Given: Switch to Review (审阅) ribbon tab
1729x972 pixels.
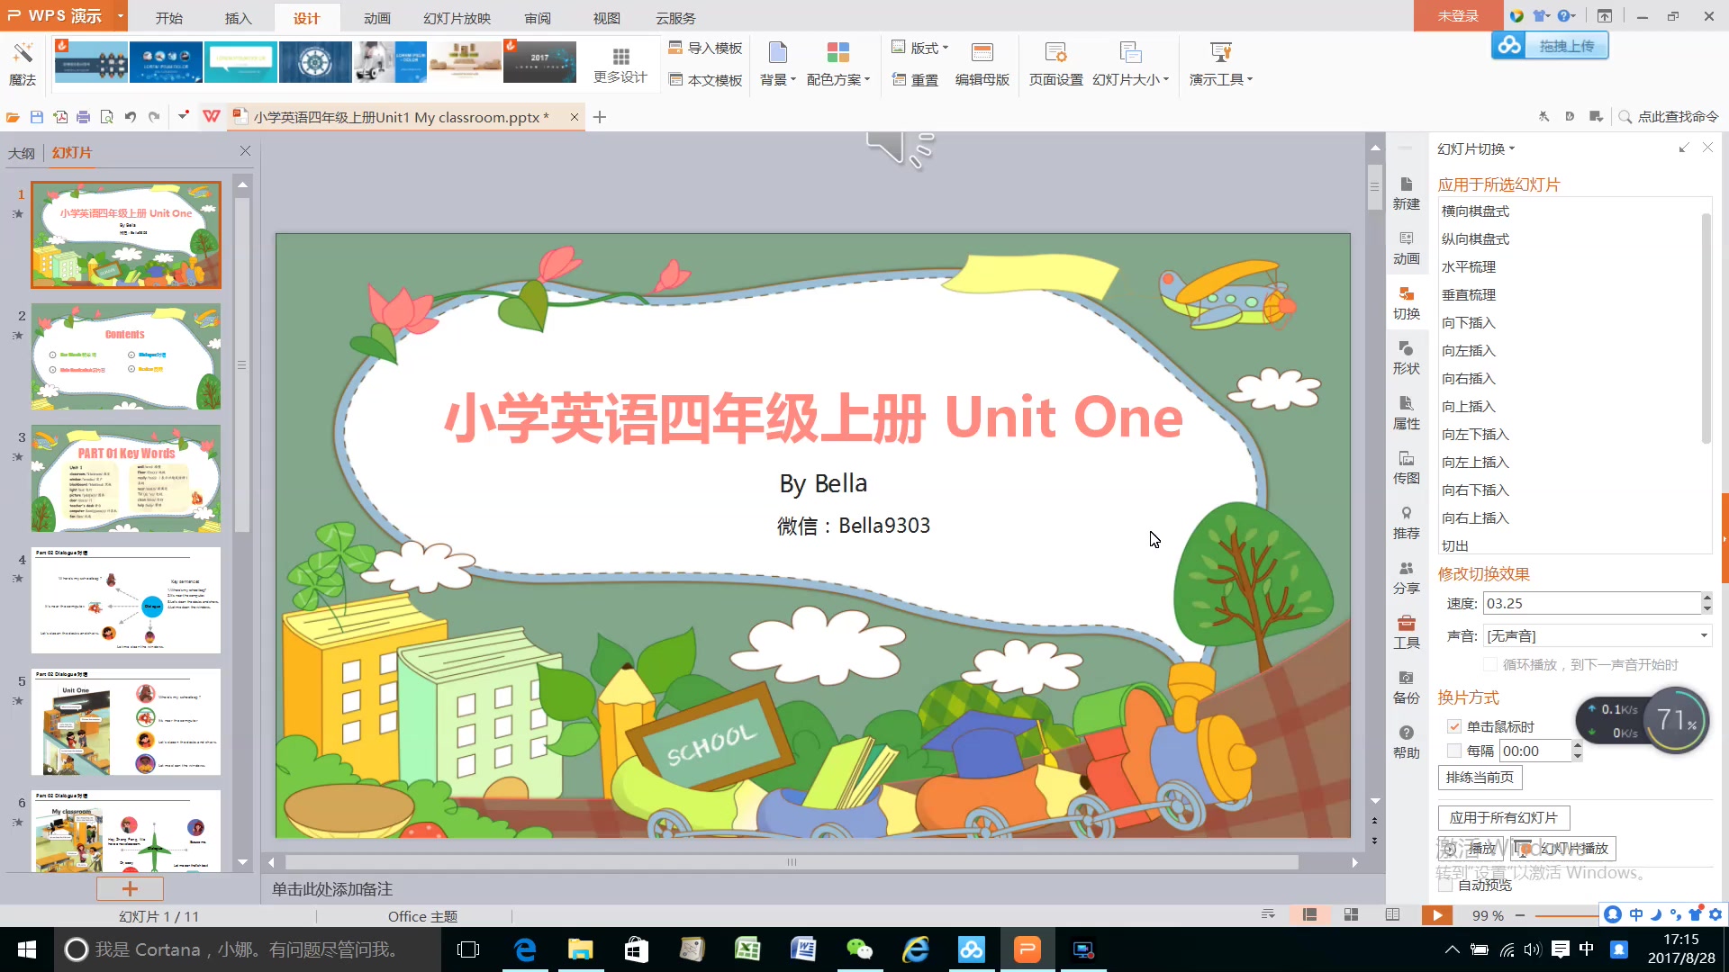Looking at the screenshot, I should point(538,18).
